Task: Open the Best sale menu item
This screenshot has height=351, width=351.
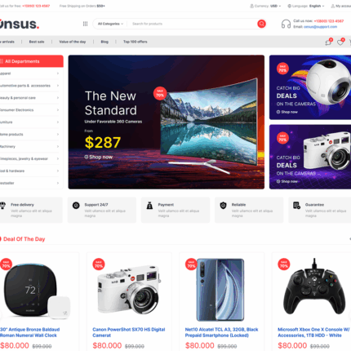Action: tap(37, 42)
